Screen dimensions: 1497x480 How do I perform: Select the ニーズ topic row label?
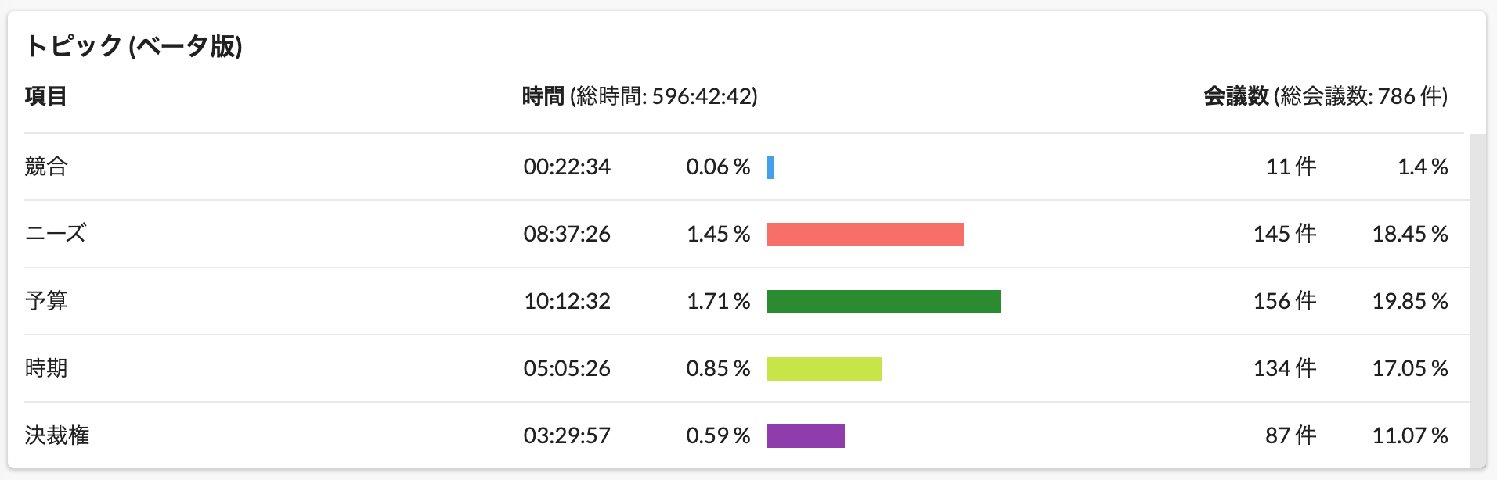pyautogui.click(x=56, y=234)
